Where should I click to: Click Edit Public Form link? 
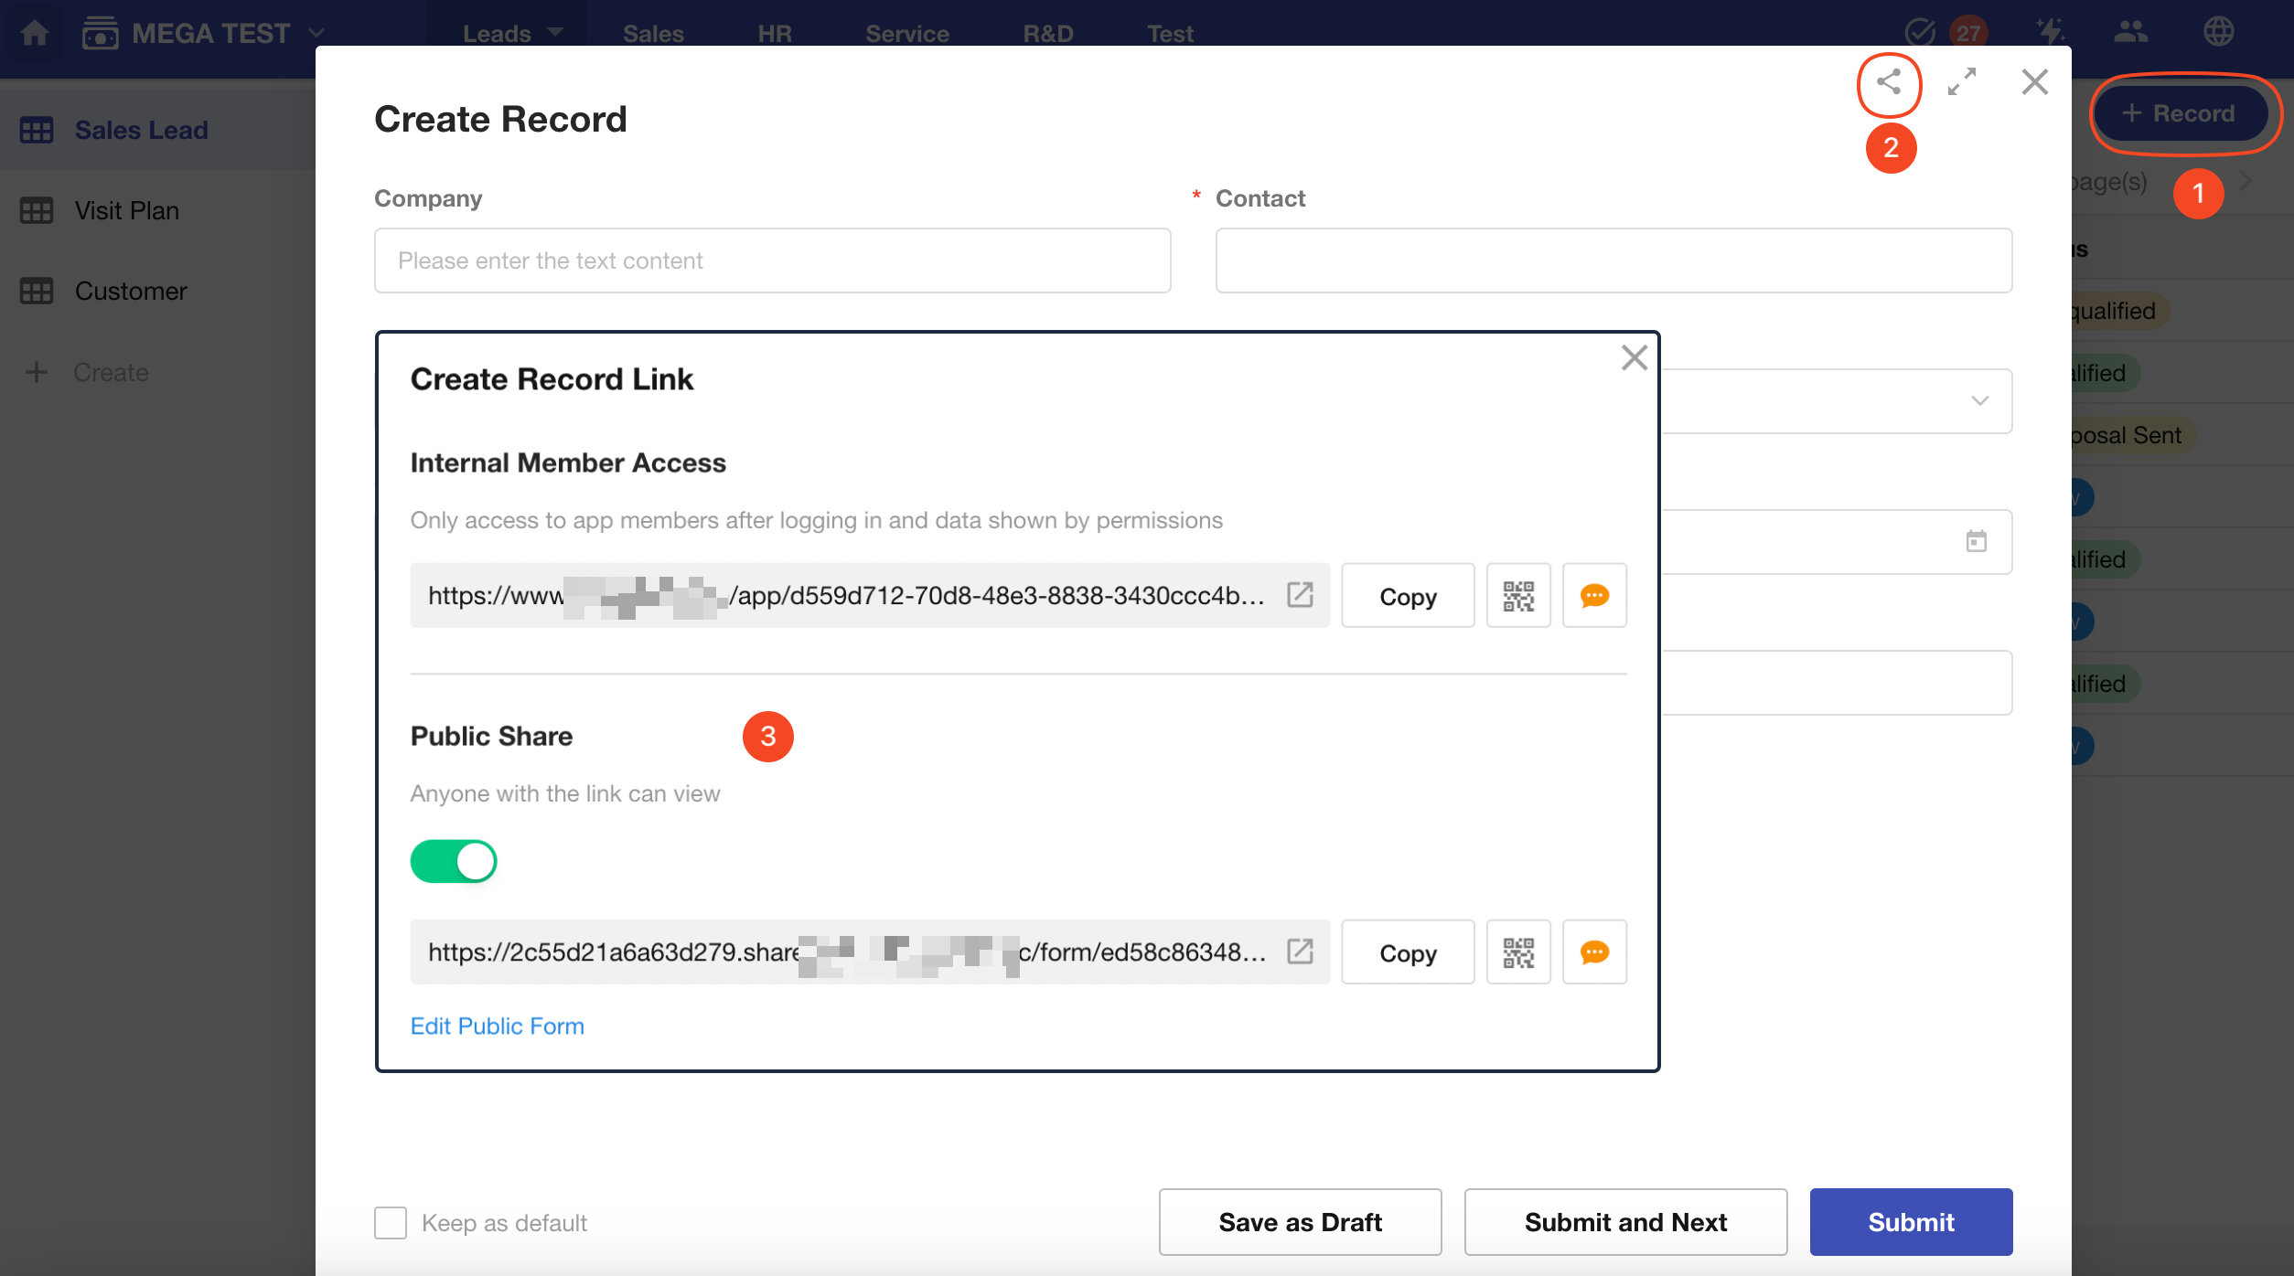(497, 1026)
